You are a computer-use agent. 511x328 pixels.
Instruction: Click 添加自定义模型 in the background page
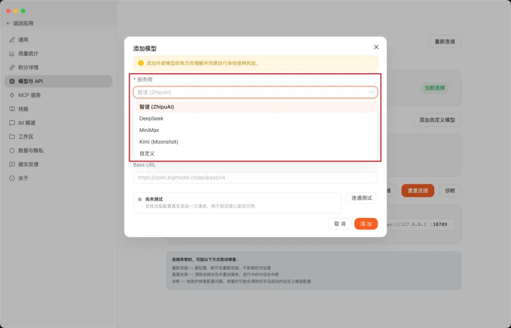point(437,120)
